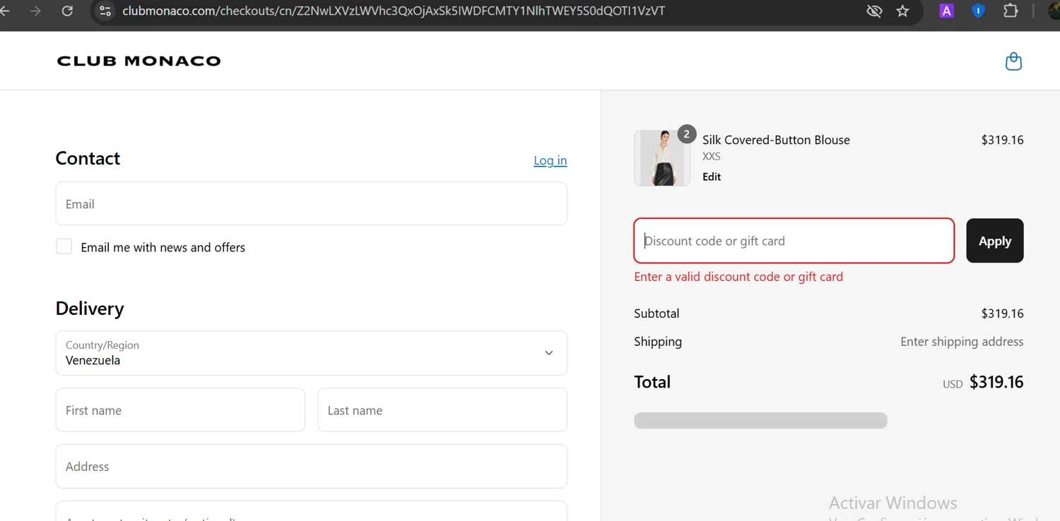Open the browser extensions puzzle icon
Viewport: 1060px width, 521px height.
tap(1011, 11)
